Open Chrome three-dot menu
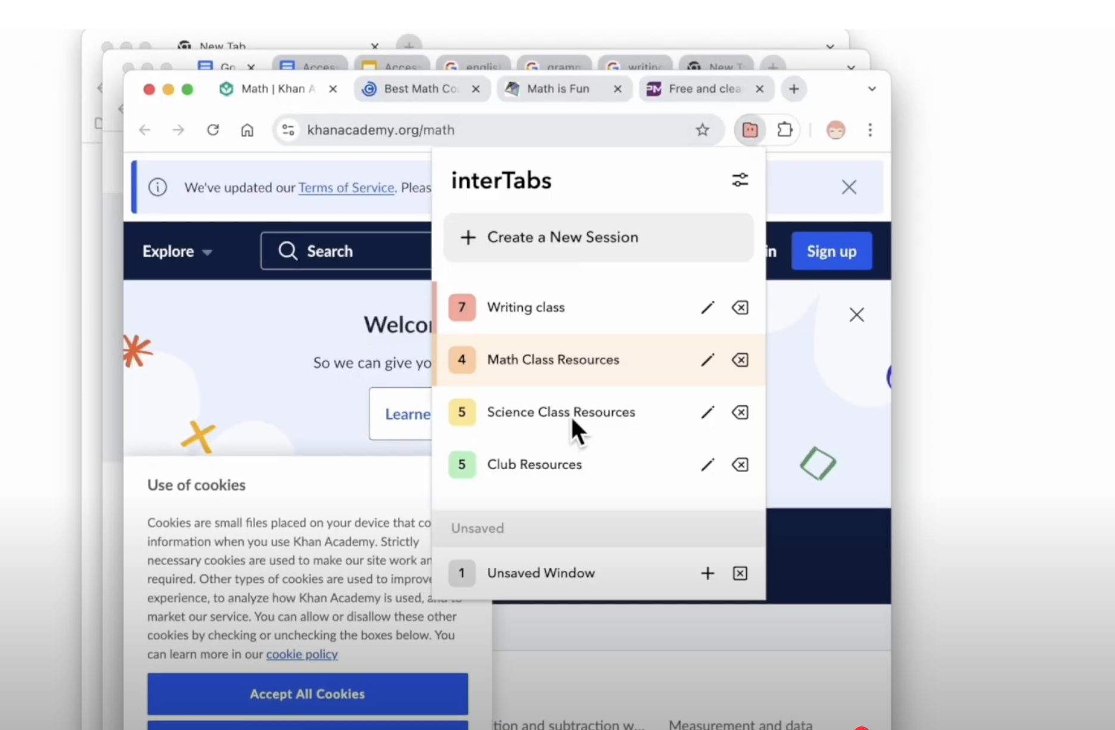The height and width of the screenshot is (730, 1115). [869, 130]
